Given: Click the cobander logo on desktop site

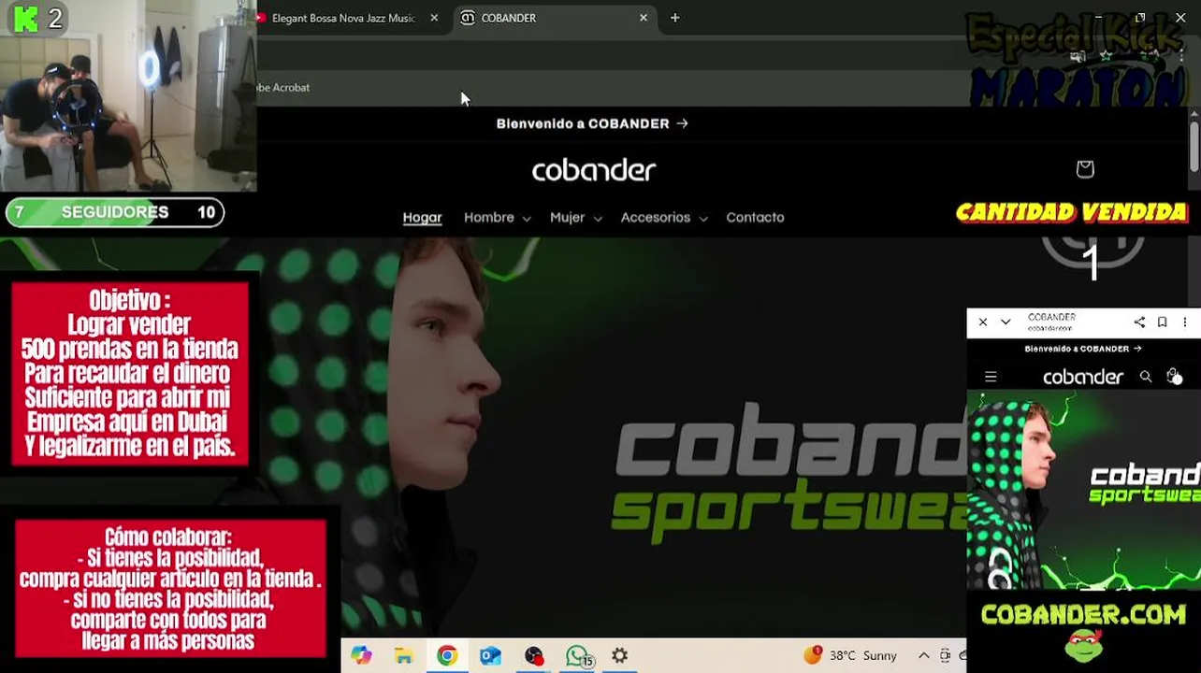Looking at the screenshot, I should (x=594, y=170).
